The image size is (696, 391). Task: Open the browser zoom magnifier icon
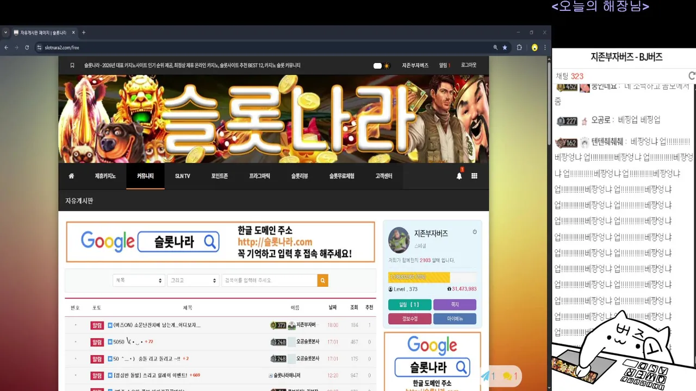(495, 48)
